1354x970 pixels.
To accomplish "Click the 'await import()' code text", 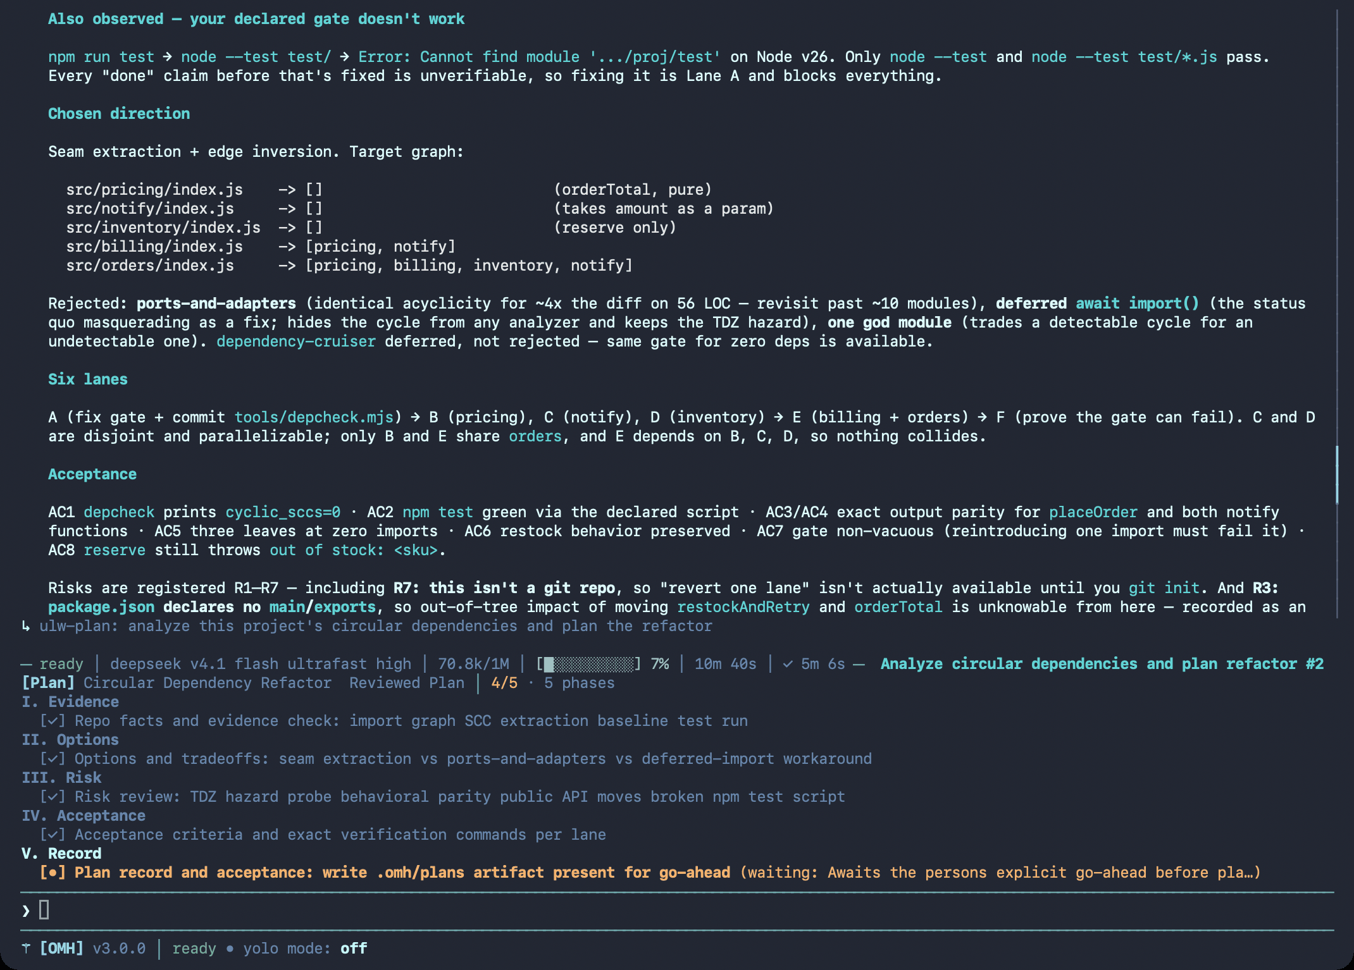I will pyautogui.click(x=1138, y=304).
